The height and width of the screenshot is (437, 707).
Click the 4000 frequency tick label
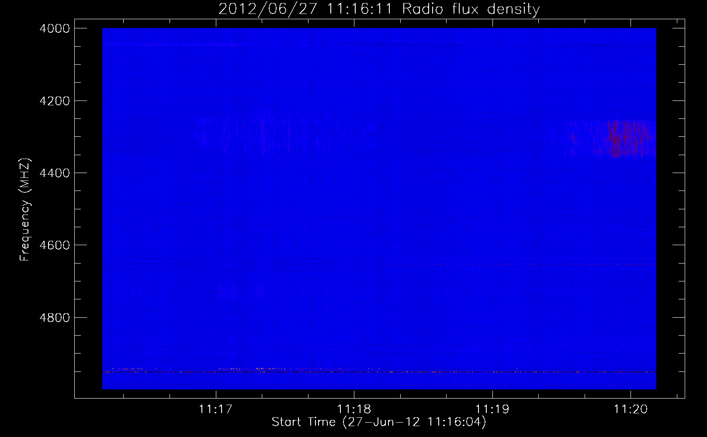point(55,28)
